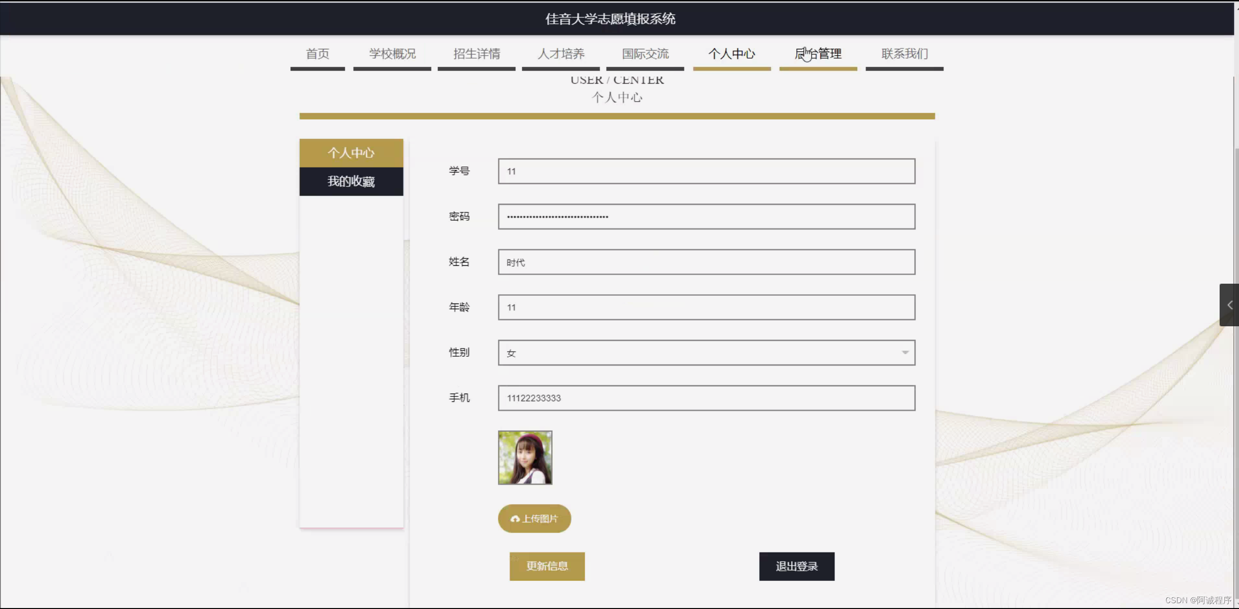The height and width of the screenshot is (609, 1239).
Task: Open the 首页 navigation tab
Action: click(317, 54)
